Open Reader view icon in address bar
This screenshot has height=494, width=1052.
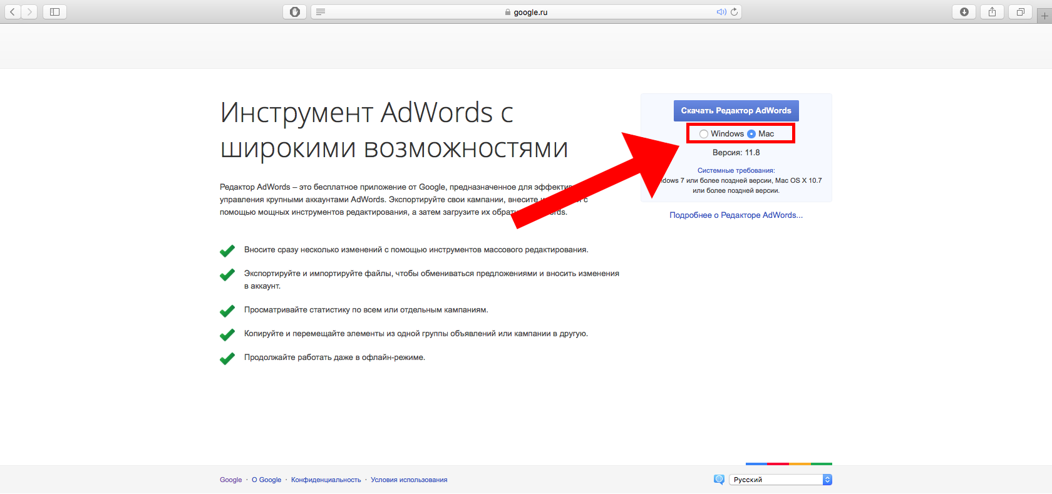321,12
